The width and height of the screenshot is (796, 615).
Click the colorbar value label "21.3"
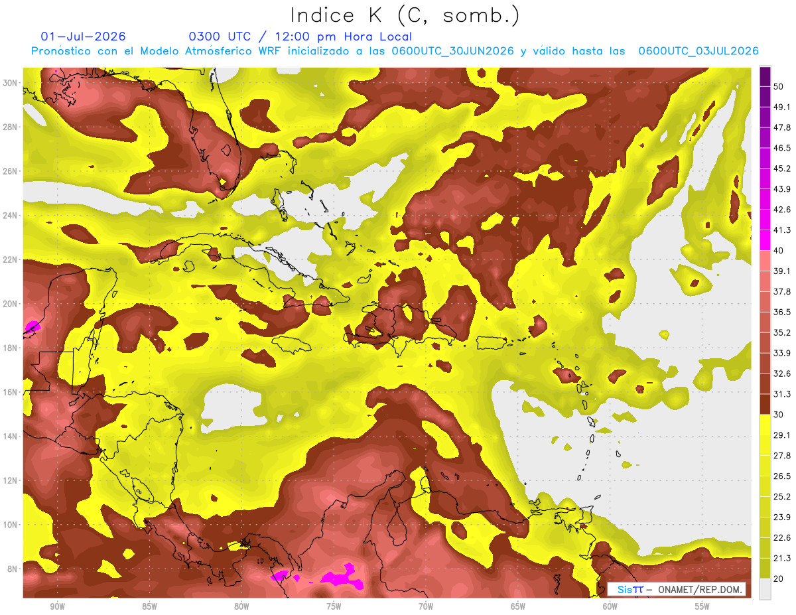pyautogui.click(x=781, y=558)
